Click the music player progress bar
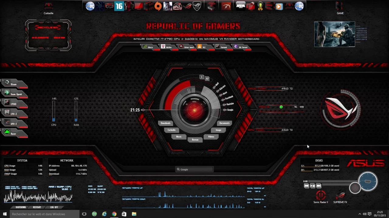 (x=333, y=181)
